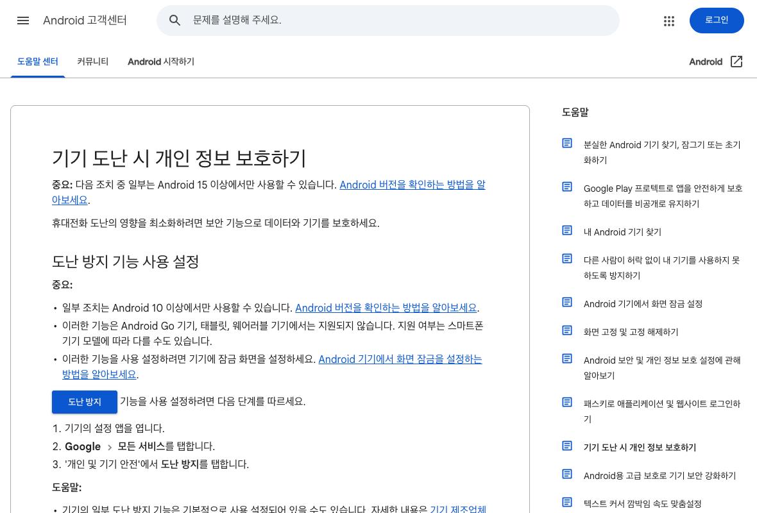Open Android 기기에서 화면 잠금 설정 article
Screen dimensions: 757x513
[643, 304]
